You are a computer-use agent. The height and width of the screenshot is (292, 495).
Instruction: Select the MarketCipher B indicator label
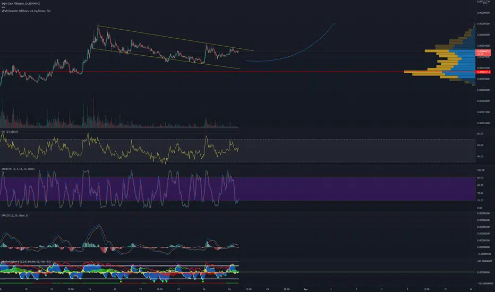pos(26,262)
